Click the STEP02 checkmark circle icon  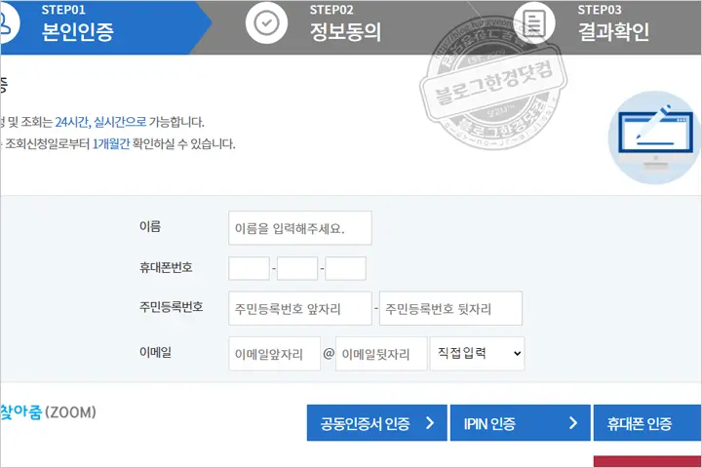tap(266, 22)
